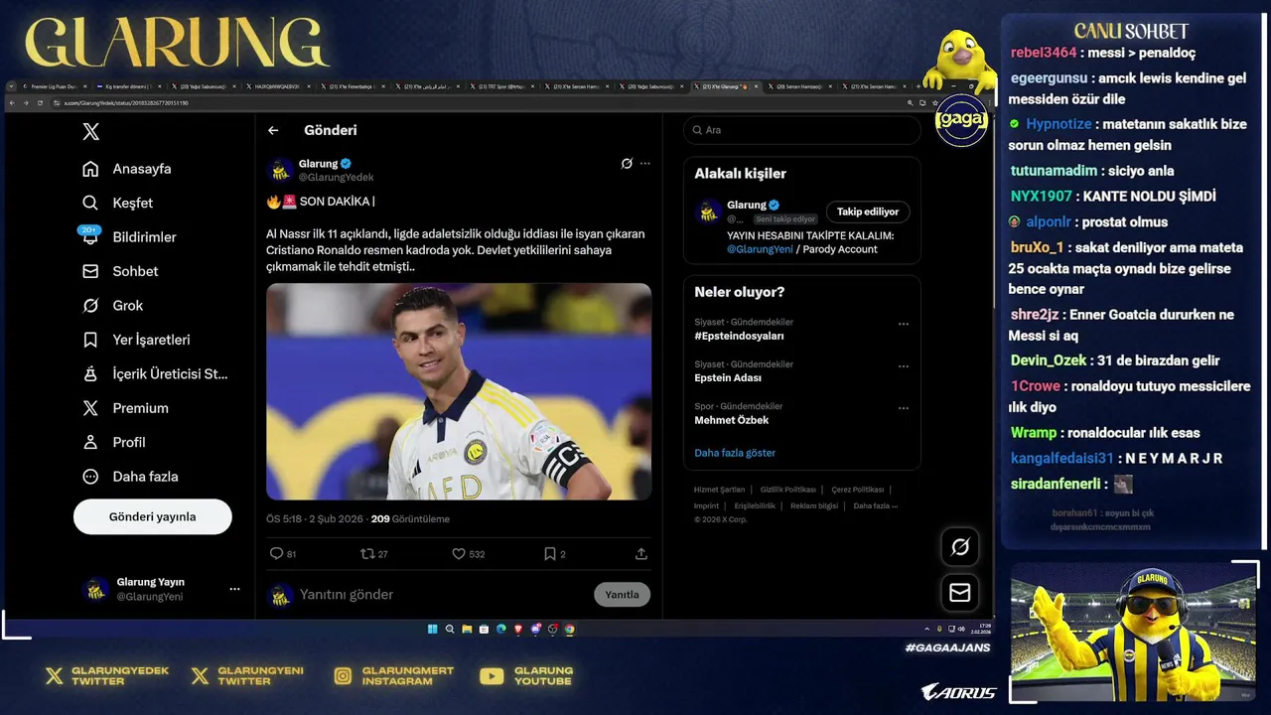Open more options for Mehmet Özbek trend
The height and width of the screenshot is (715, 1271).
click(904, 408)
